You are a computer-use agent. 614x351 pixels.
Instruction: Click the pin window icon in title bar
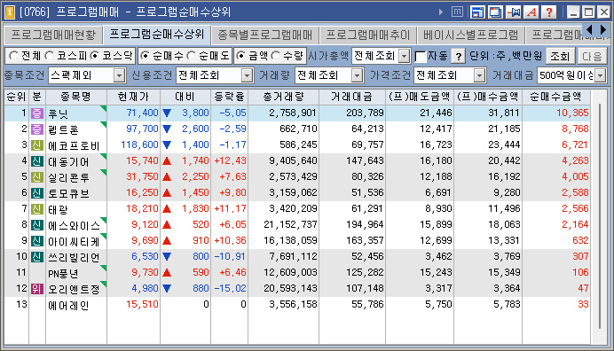coord(514,12)
